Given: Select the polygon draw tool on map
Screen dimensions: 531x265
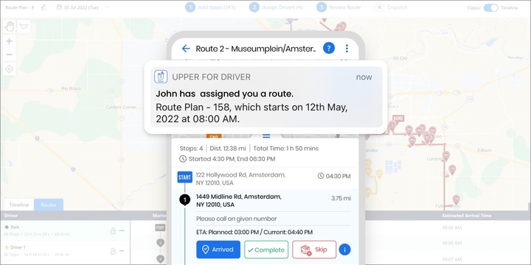Looking at the screenshot, I should (x=24, y=26).
